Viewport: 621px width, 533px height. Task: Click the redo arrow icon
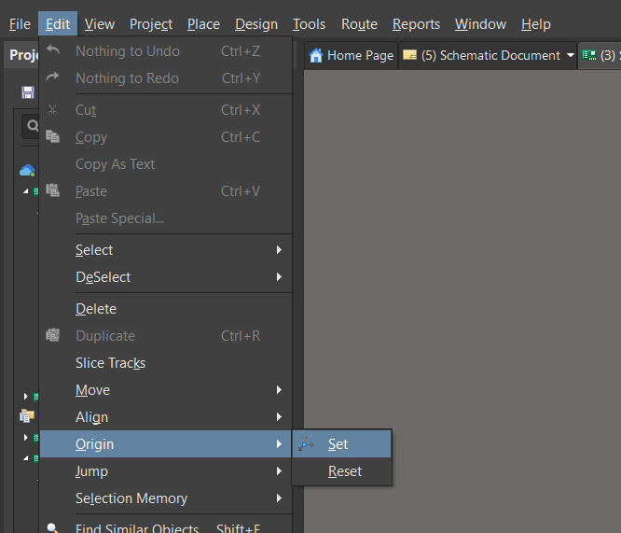point(52,77)
